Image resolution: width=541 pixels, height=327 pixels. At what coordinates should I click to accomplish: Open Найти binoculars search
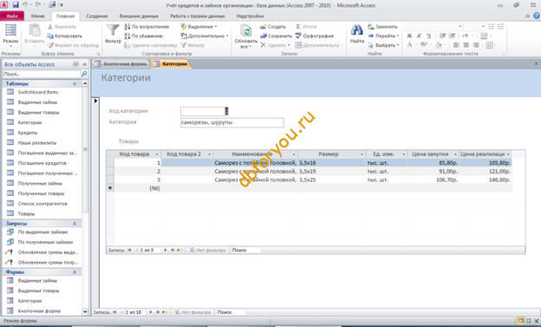tap(356, 34)
